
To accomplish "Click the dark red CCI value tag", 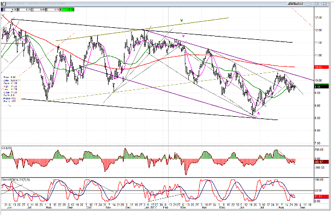I will coord(321,162).
